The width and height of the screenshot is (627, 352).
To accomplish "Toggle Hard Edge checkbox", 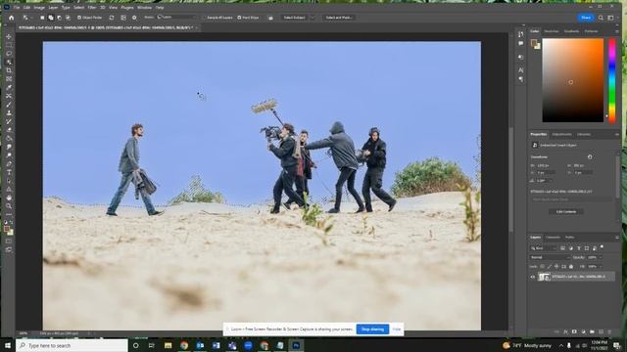I will (239, 18).
